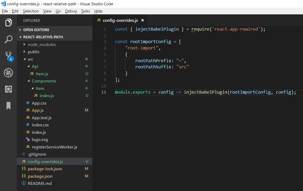The image size is (303, 191).
Task: Open package.json in the explorer
Action: 40,176
